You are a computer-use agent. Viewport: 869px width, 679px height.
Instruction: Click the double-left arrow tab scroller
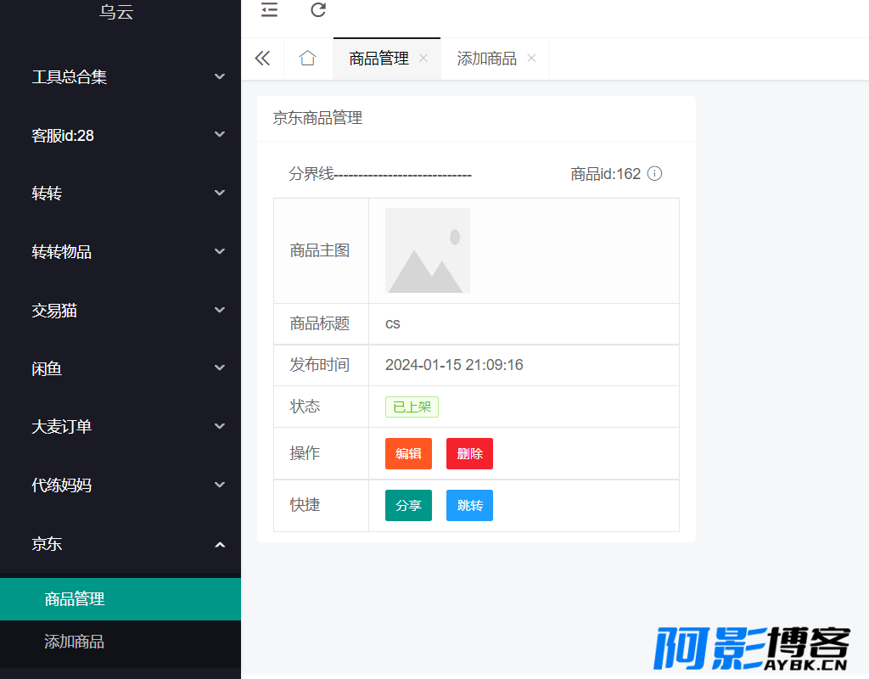pos(262,59)
